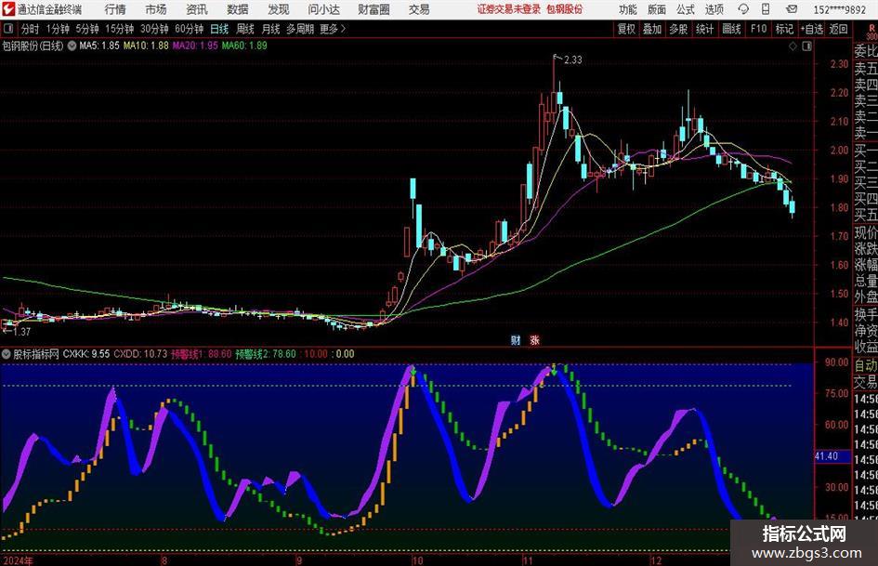Click the account number 152****9892
This screenshot has width=878, height=566.
pyautogui.click(x=840, y=9)
